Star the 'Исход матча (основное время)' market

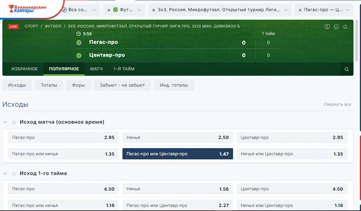[14, 122]
